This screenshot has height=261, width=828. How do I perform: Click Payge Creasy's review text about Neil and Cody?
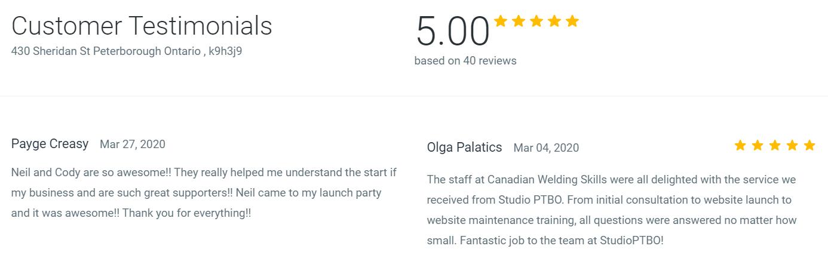point(204,192)
